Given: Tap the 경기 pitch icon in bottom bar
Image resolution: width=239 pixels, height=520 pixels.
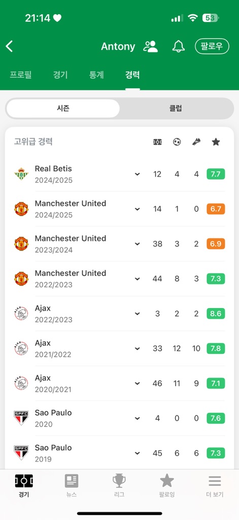Looking at the screenshot, I should 24,481.
